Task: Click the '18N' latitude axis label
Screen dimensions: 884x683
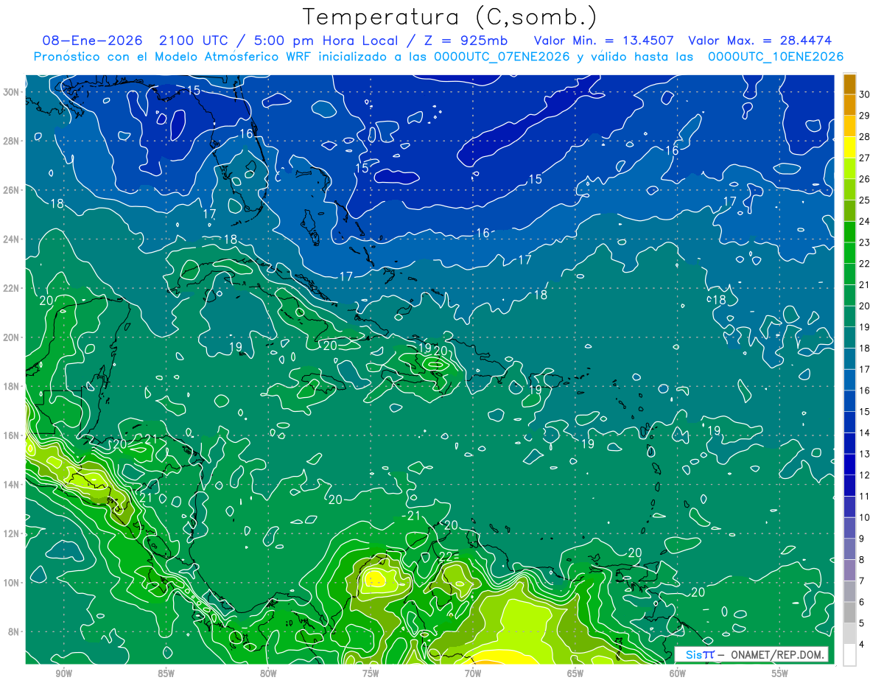Action: [x=12, y=386]
